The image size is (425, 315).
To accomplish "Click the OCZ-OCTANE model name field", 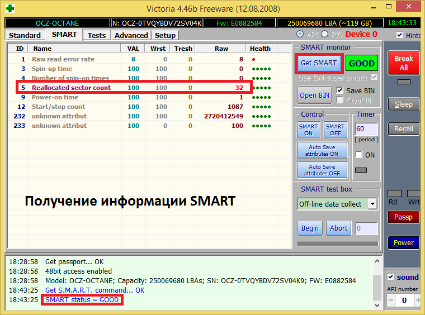I will point(58,23).
